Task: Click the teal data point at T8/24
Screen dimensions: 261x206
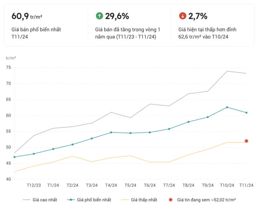Action: coord(188,122)
